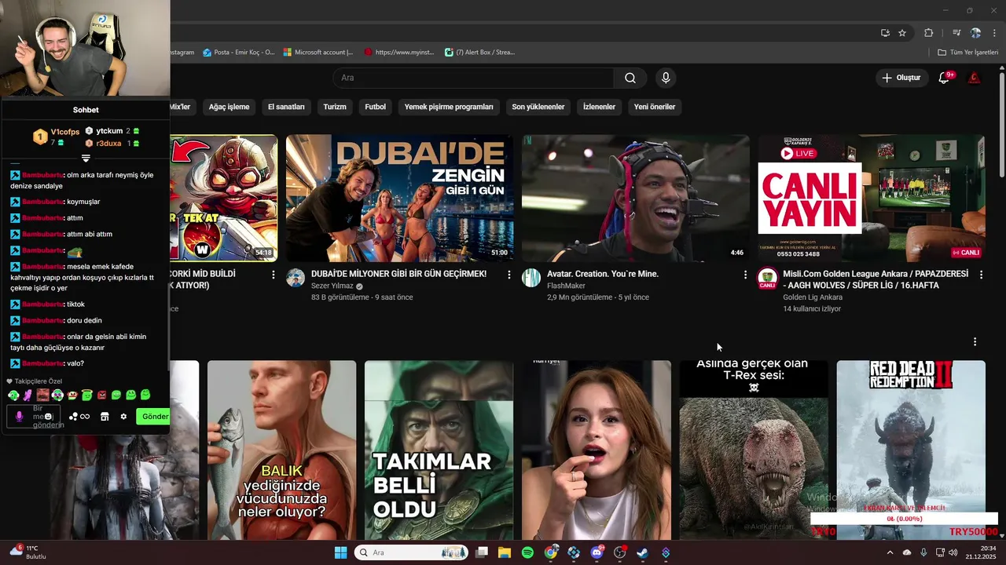Open options for Golden League Ankara stream
This screenshot has width=1006, height=565.
tap(981, 275)
